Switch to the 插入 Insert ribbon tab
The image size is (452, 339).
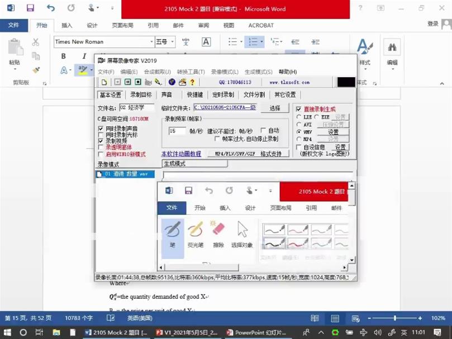[66, 25]
